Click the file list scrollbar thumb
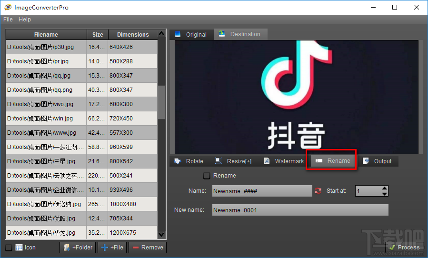Screen dimensions: 428x258 pos(161,102)
